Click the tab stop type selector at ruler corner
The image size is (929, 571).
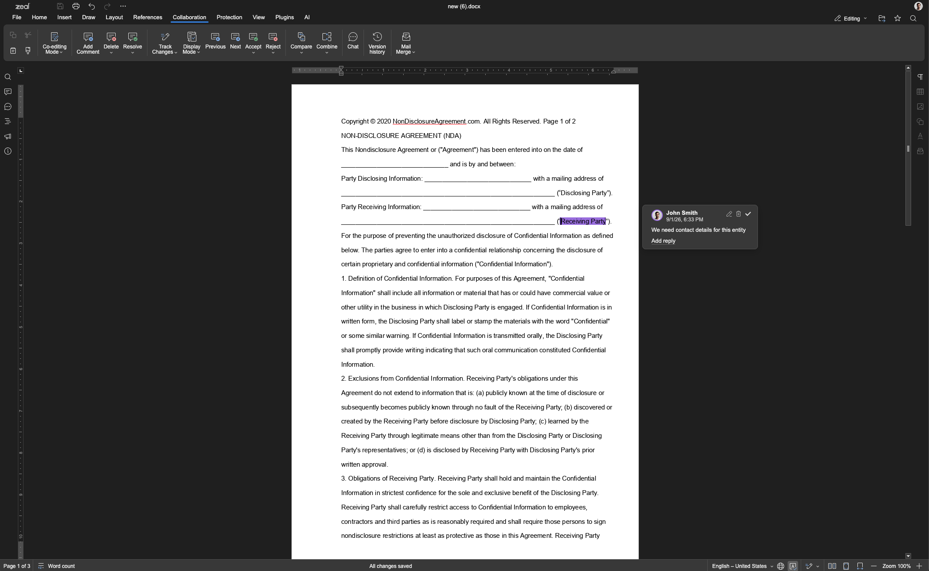(21, 71)
